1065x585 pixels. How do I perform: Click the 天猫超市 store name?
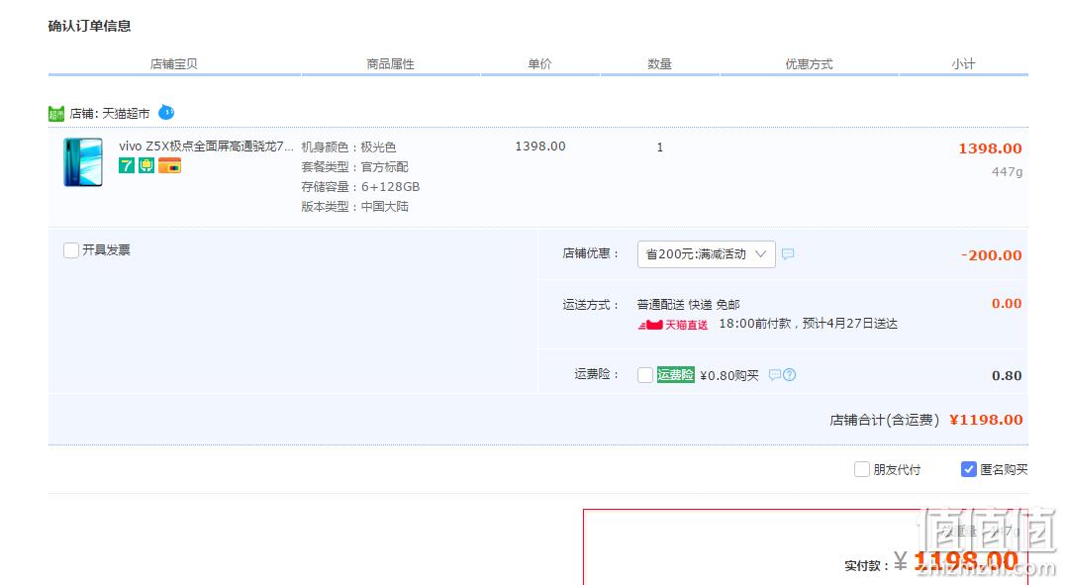point(126,114)
